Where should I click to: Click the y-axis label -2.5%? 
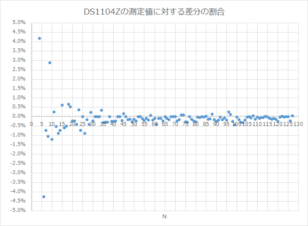18,163
